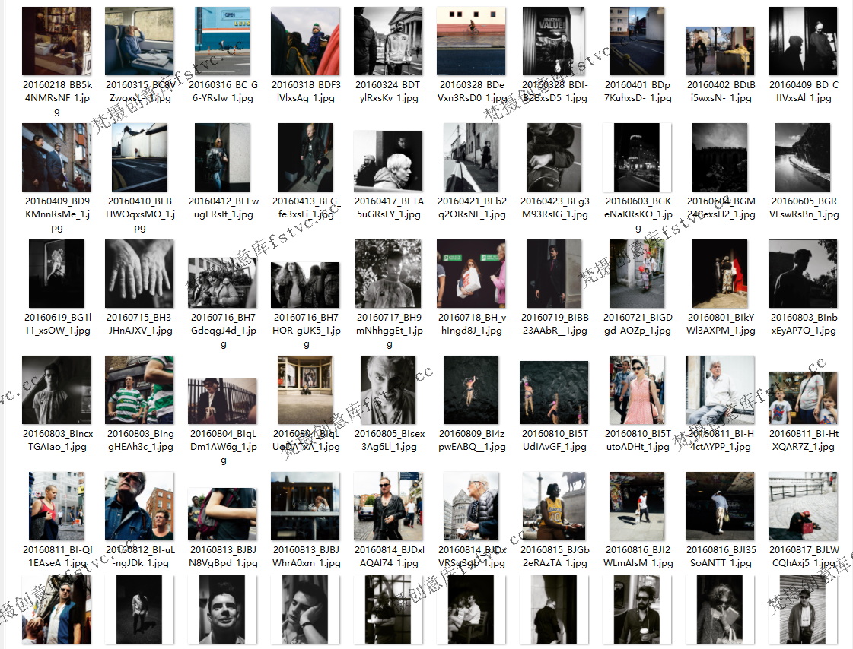
Task: Select night photo 20160603_BGKeNaKRsKO_1.jpg
Action: (x=637, y=157)
